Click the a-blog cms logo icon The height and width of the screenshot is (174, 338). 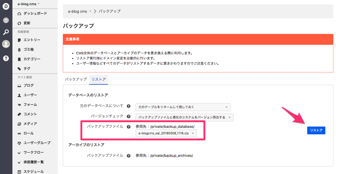pos(6,7)
